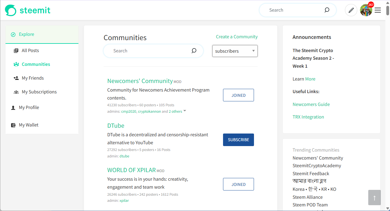Open the hamburger menu icon
This screenshot has height=211, width=390.
378,10
